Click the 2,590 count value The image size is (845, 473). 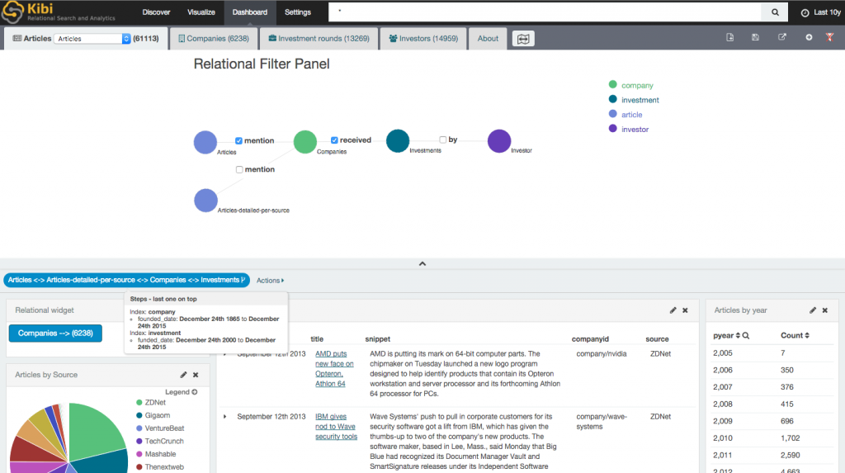click(x=790, y=455)
